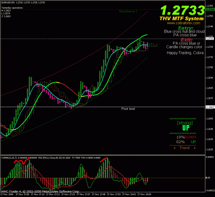Image resolution: width=215 pixels, height=197 pixels.
Task: Click the large green 'UP' signal
Action: click(x=186, y=128)
